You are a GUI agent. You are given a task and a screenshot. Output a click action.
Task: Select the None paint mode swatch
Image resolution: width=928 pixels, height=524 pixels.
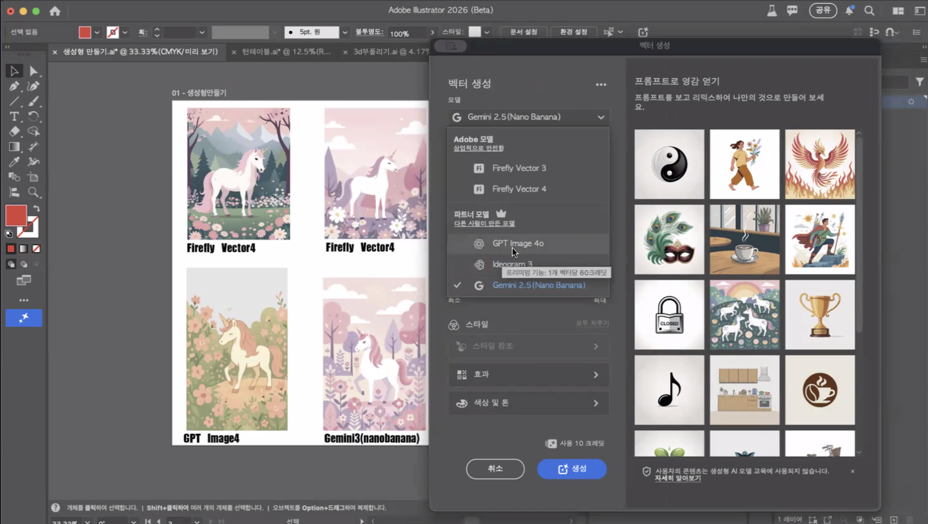(36, 248)
